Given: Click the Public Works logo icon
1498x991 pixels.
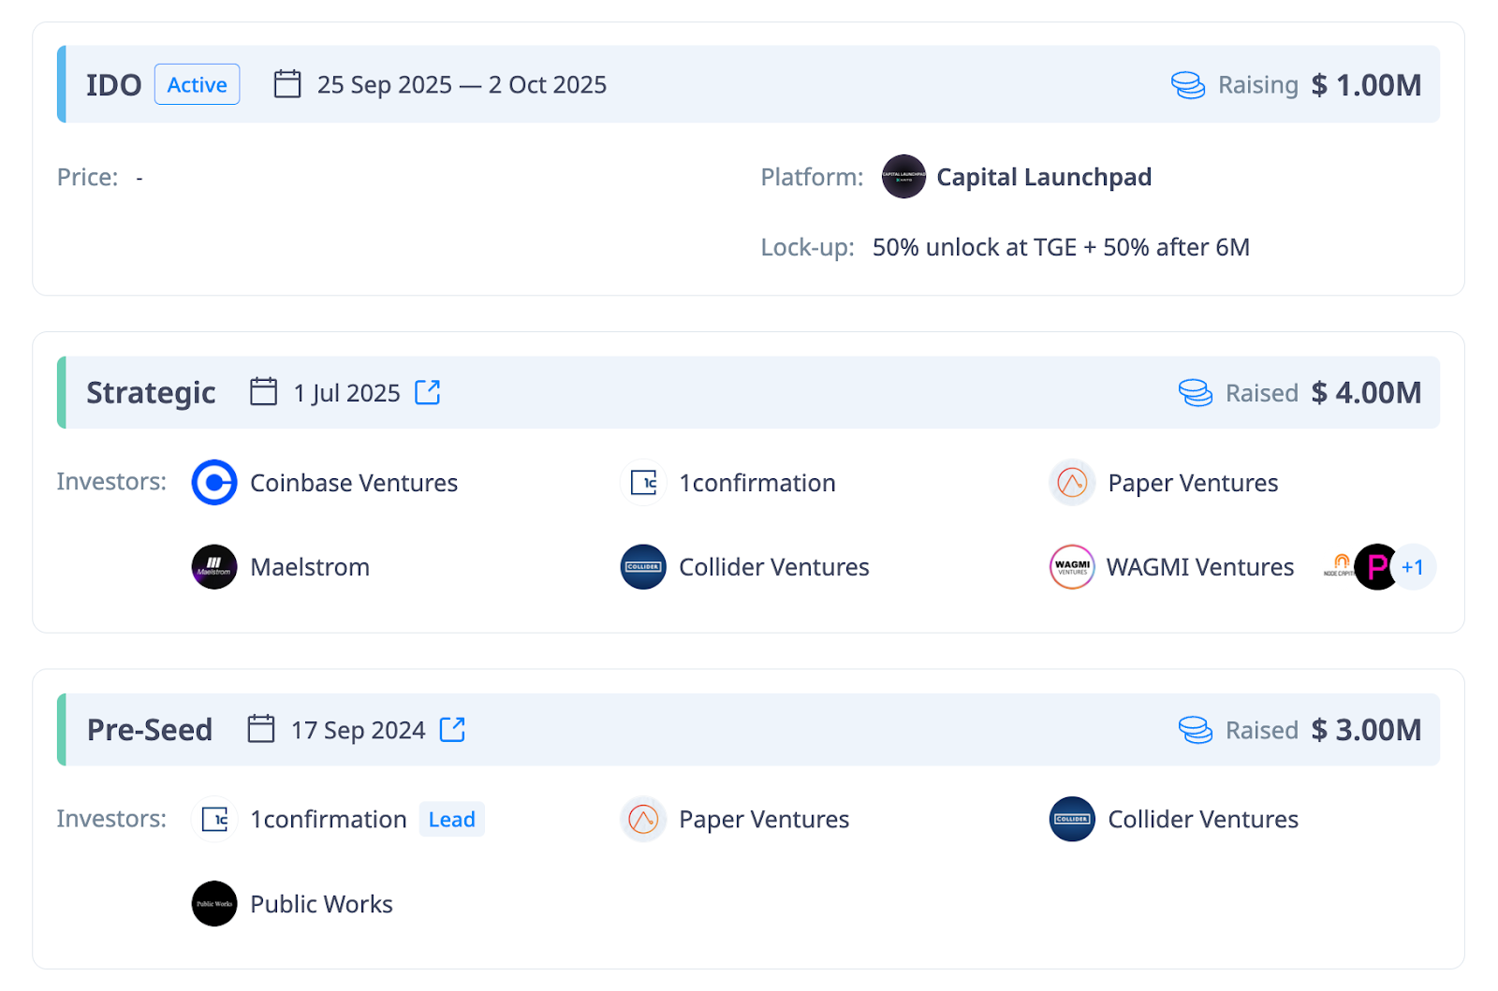Looking at the screenshot, I should pos(214,904).
